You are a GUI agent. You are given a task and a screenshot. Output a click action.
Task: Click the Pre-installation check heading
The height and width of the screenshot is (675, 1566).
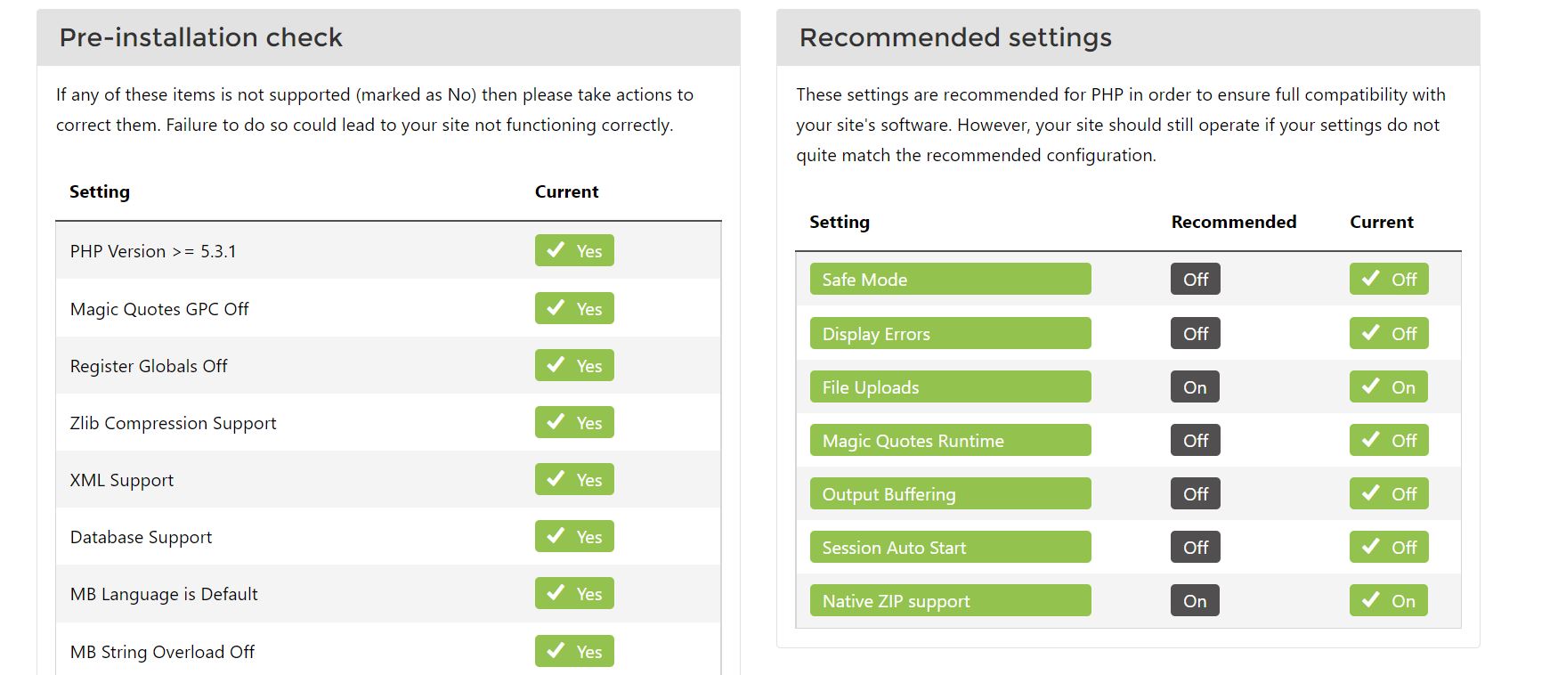pos(201,37)
